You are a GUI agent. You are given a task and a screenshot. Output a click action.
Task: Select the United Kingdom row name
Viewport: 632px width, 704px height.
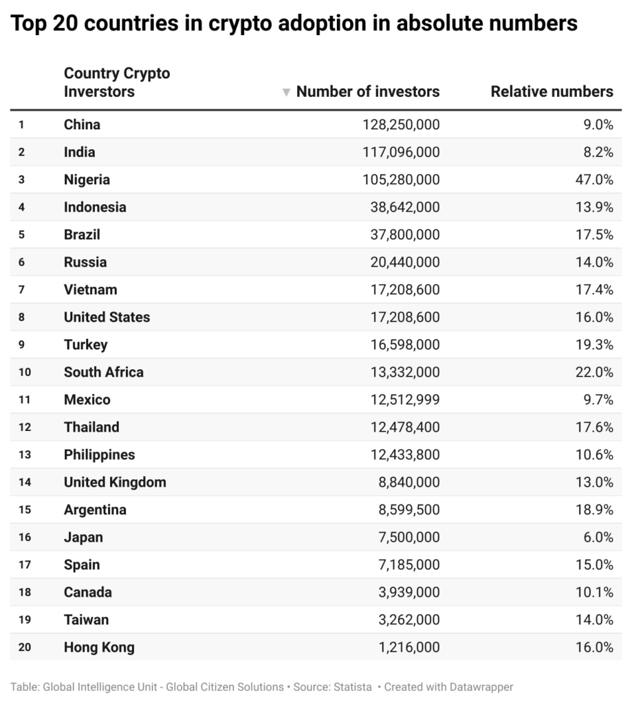pos(115,482)
